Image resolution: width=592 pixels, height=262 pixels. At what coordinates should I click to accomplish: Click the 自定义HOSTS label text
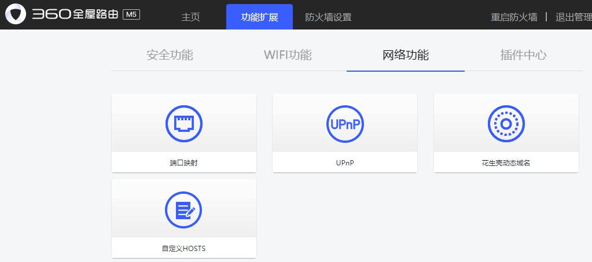pos(183,249)
